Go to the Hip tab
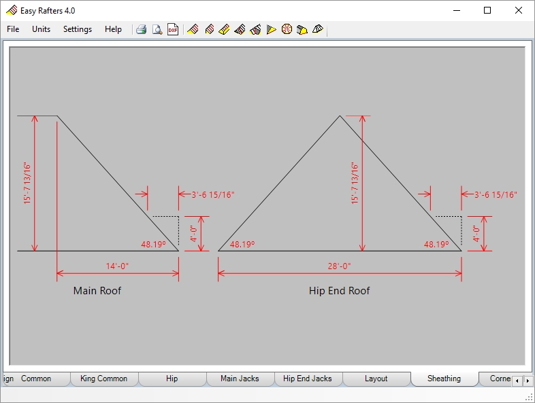The image size is (535, 403). tap(172, 379)
